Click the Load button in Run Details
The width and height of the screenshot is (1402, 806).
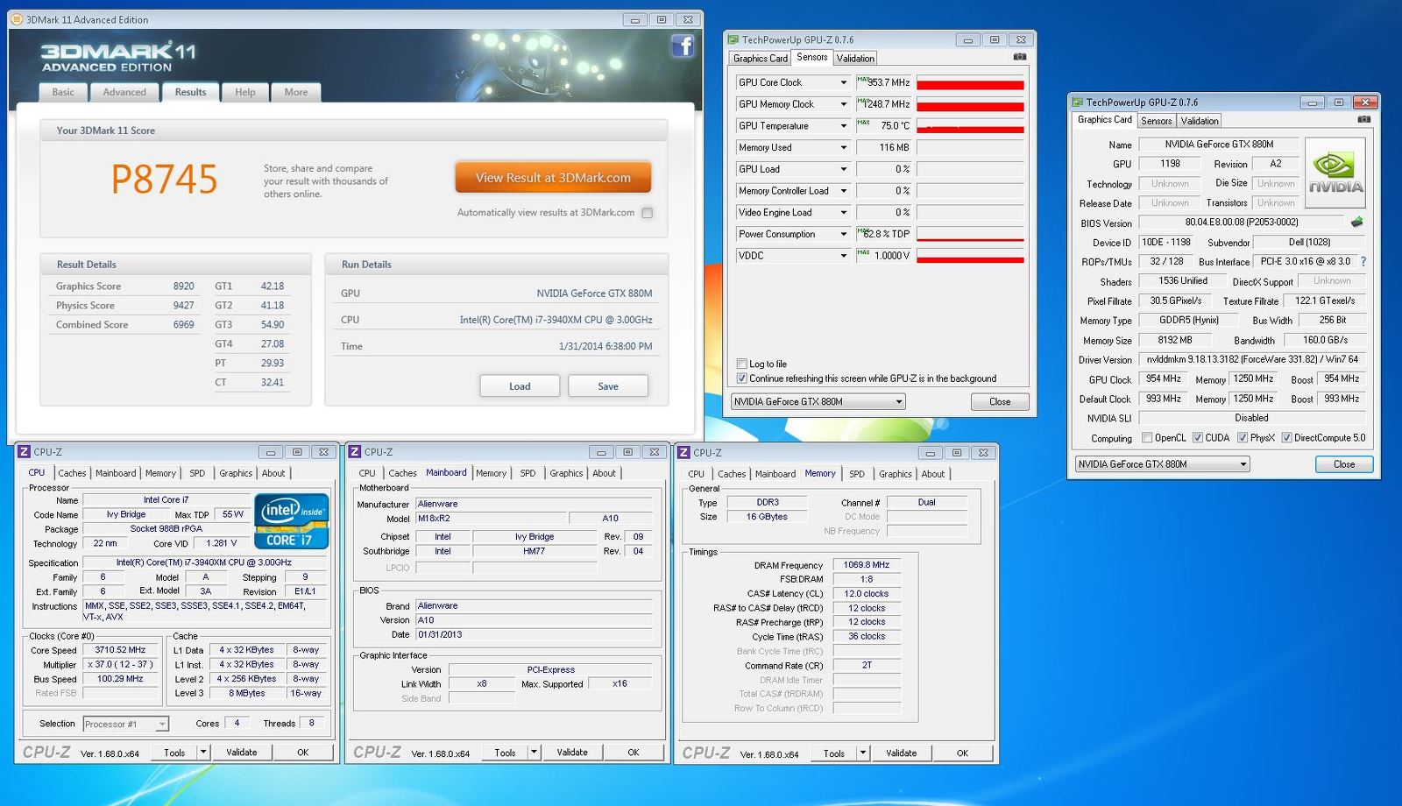click(x=520, y=386)
